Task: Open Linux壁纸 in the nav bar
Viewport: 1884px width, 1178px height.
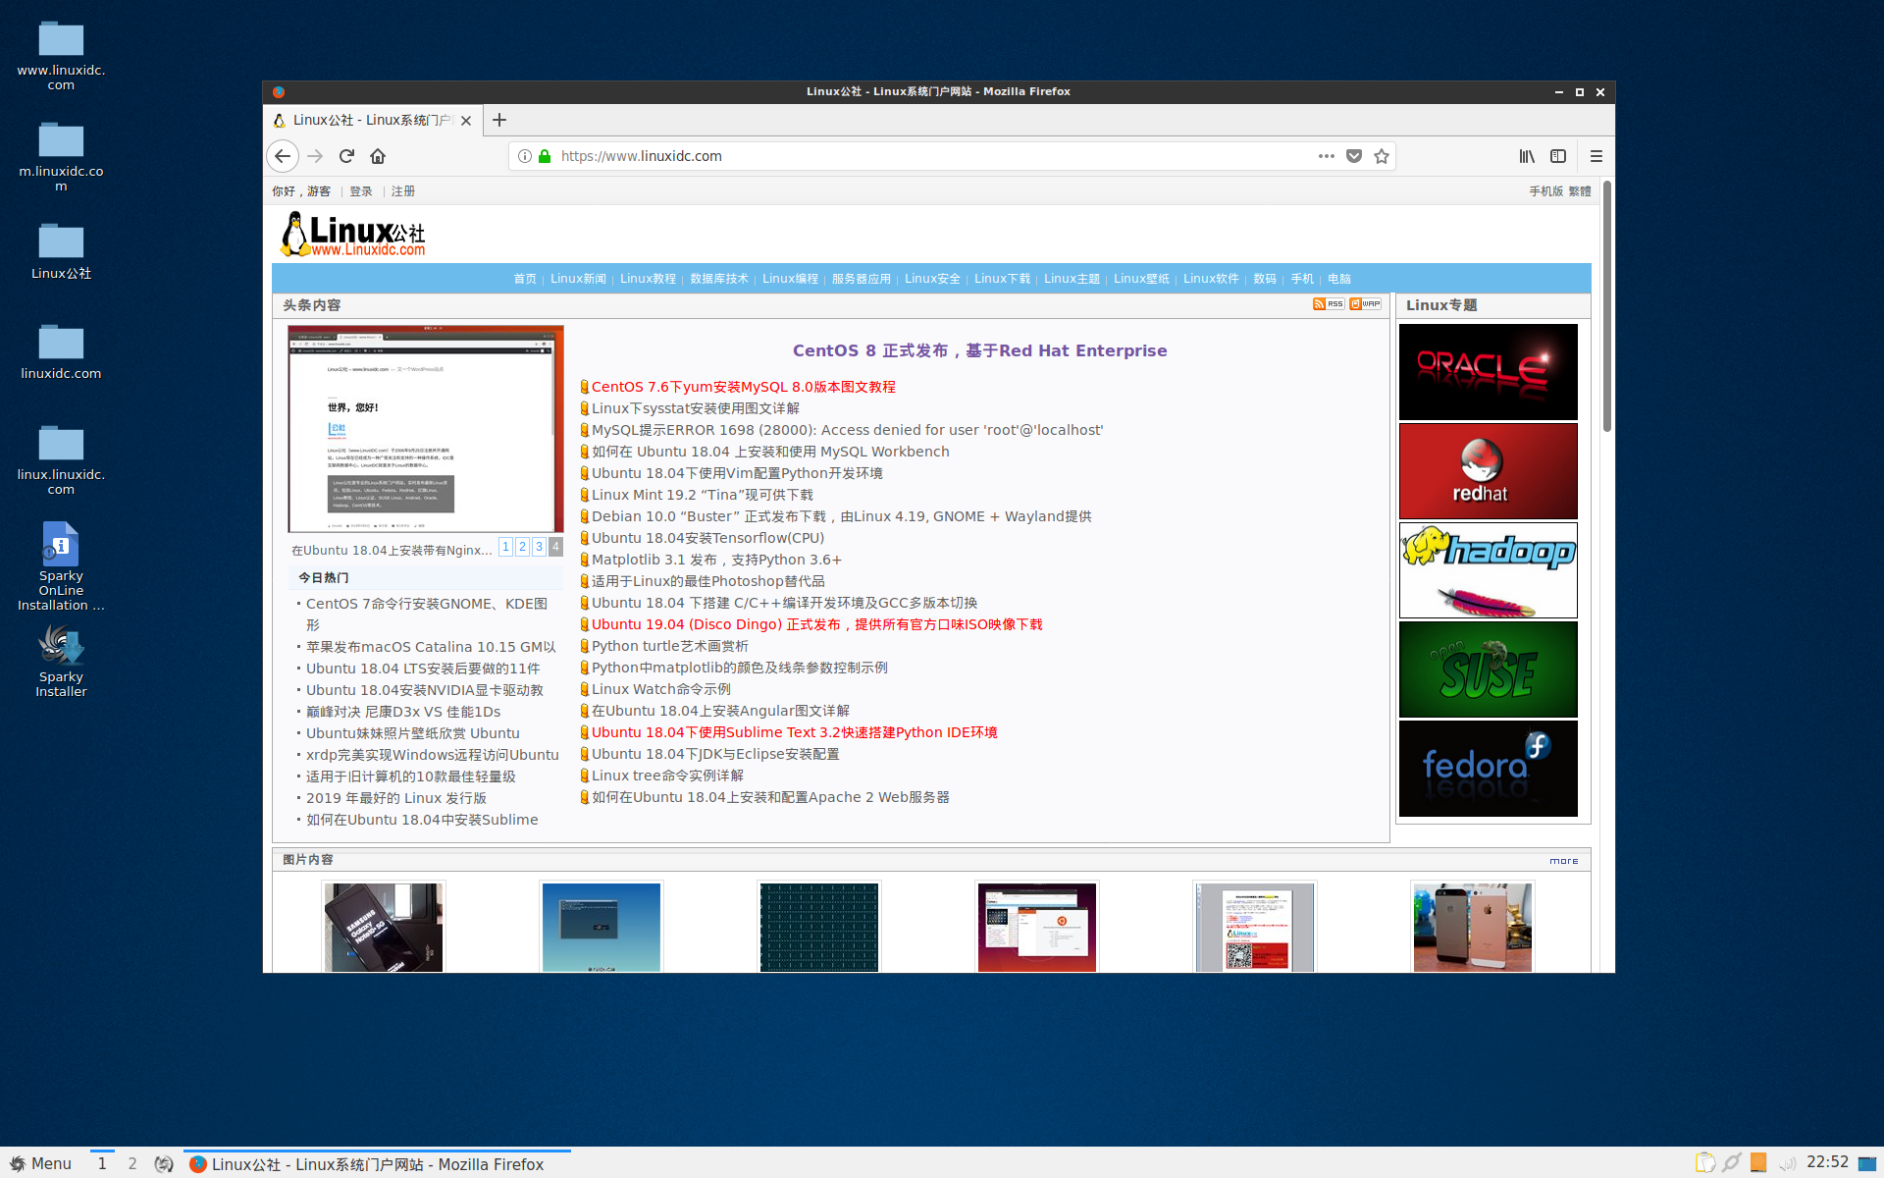Action: 1141,279
